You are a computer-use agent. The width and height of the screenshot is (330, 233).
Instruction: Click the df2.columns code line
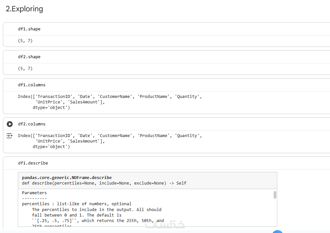click(x=32, y=124)
